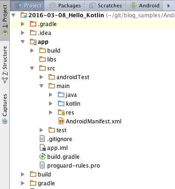This screenshot has height=189, width=175.
Task: Toggle the 1: Project side tool window
Action: [5, 20]
